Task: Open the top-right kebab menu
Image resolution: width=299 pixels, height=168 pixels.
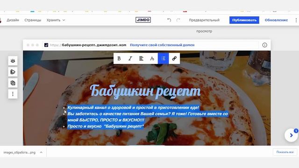Action: [x=296, y=20]
